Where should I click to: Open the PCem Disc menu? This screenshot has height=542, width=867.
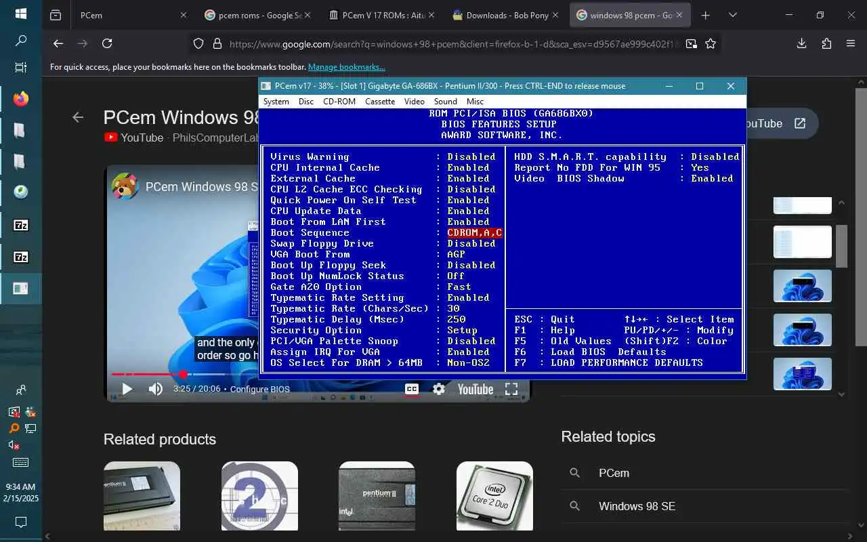point(306,102)
